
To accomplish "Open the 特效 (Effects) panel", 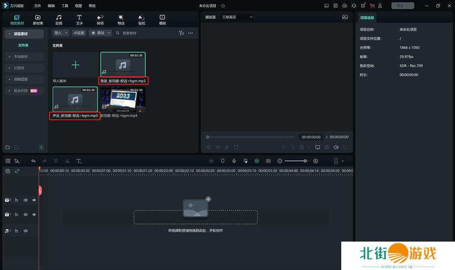I will [121, 20].
